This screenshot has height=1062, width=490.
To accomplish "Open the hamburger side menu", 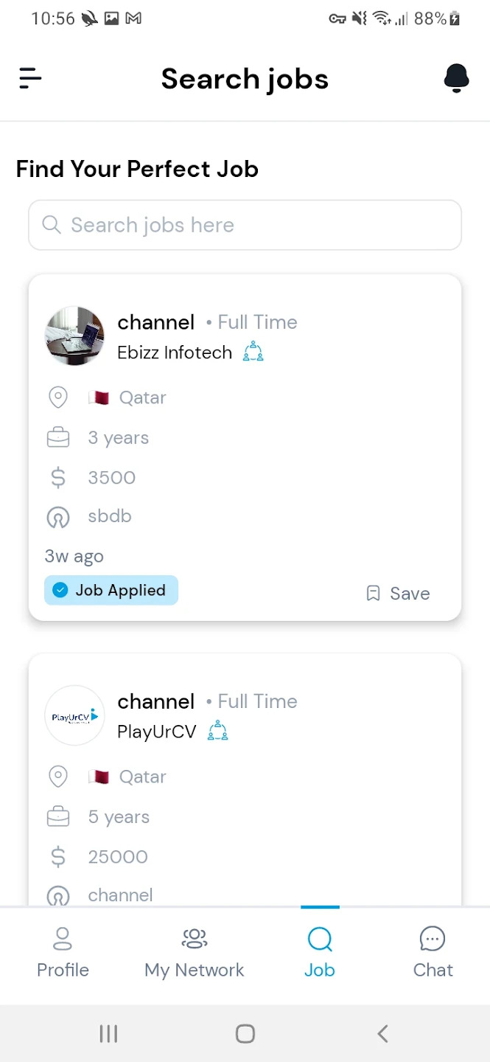I will coord(30,78).
